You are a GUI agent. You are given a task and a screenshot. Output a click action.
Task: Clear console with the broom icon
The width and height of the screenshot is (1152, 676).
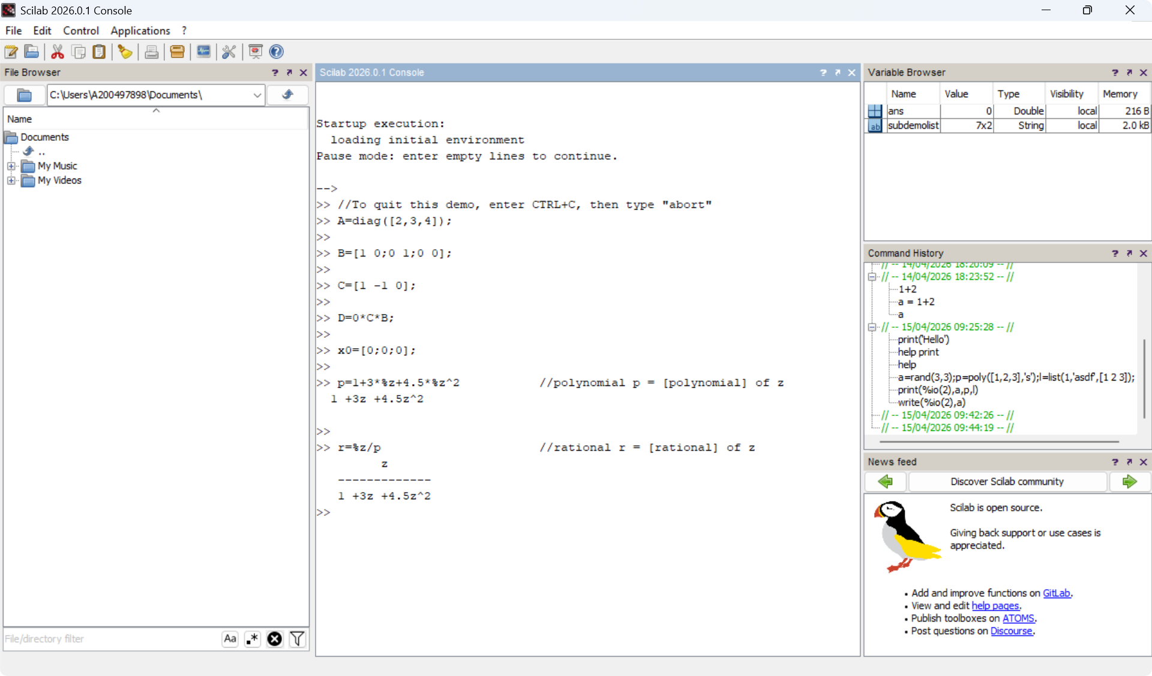coord(125,52)
